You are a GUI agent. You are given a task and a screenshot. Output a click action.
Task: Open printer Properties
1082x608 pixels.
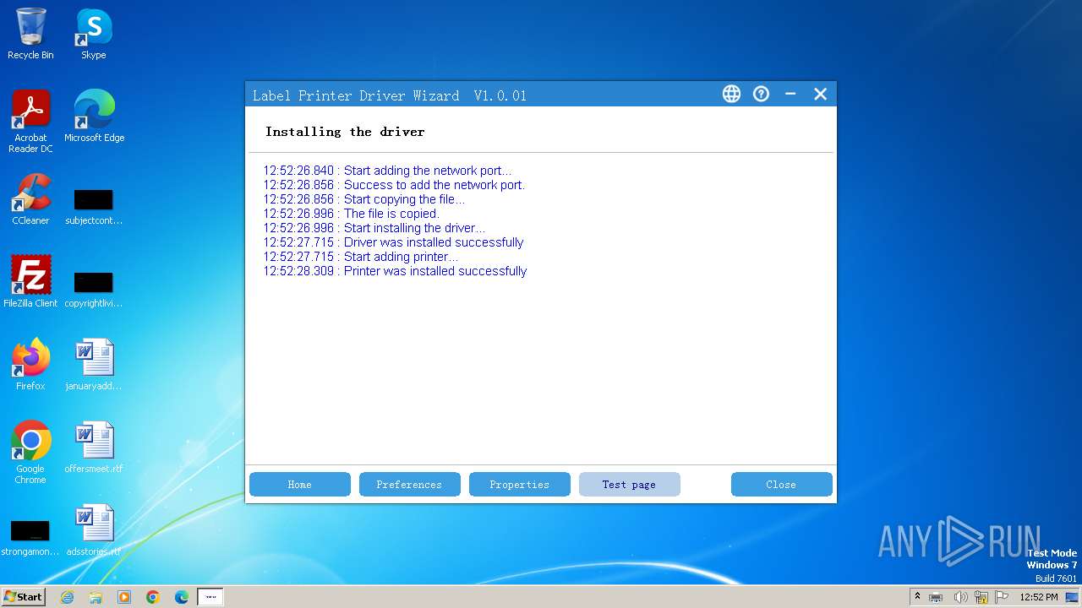click(x=519, y=485)
